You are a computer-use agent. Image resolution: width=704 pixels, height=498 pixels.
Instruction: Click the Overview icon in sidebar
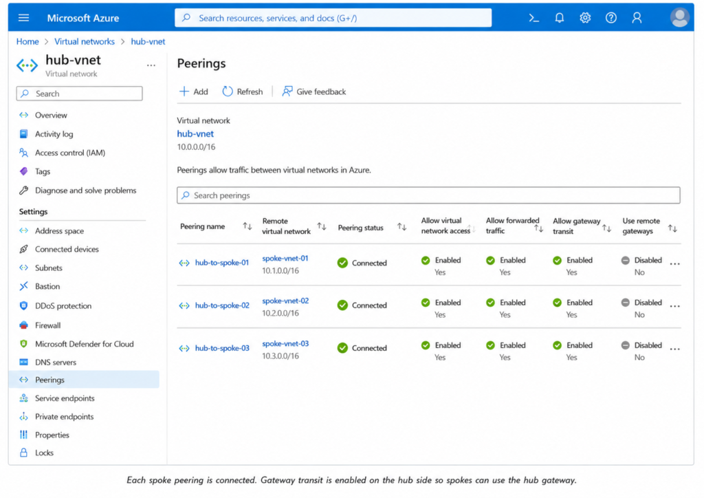(24, 116)
